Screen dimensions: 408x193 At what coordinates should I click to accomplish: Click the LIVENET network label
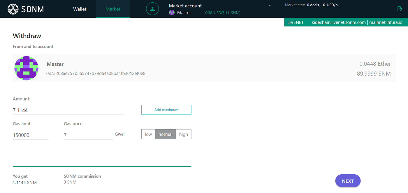click(296, 22)
